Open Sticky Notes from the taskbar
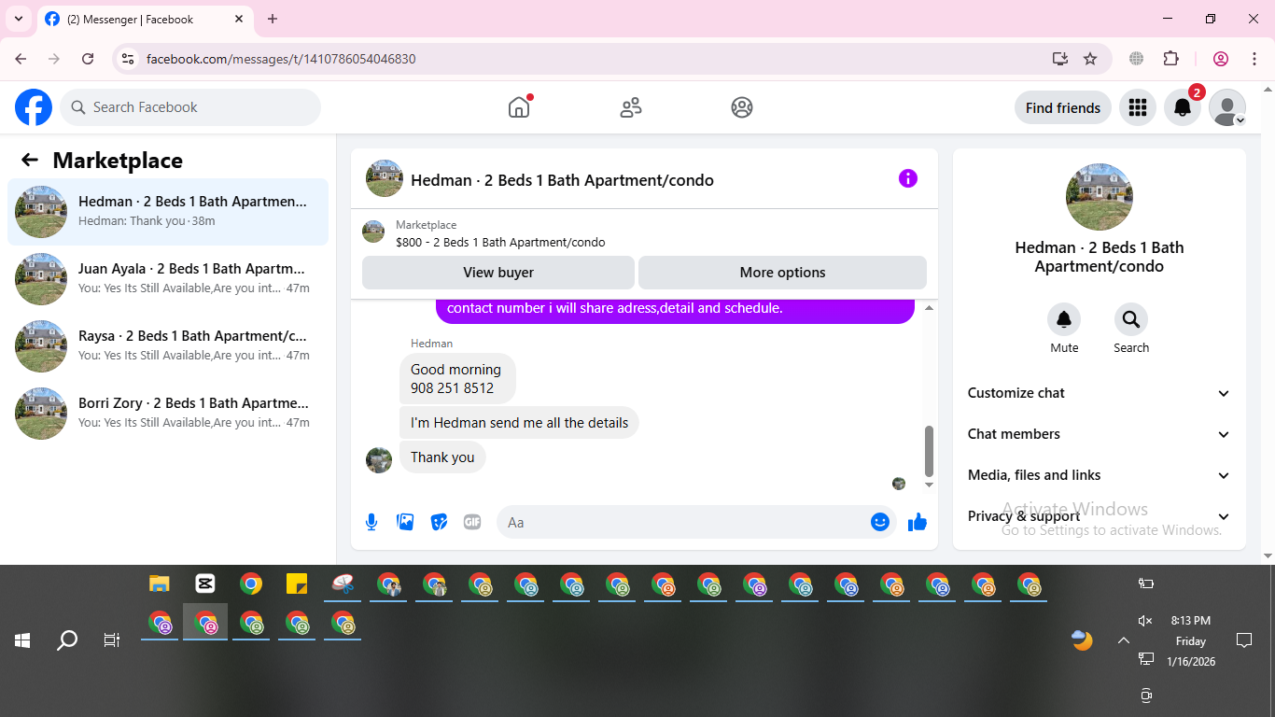1275x717 pixels. point(297,584)
